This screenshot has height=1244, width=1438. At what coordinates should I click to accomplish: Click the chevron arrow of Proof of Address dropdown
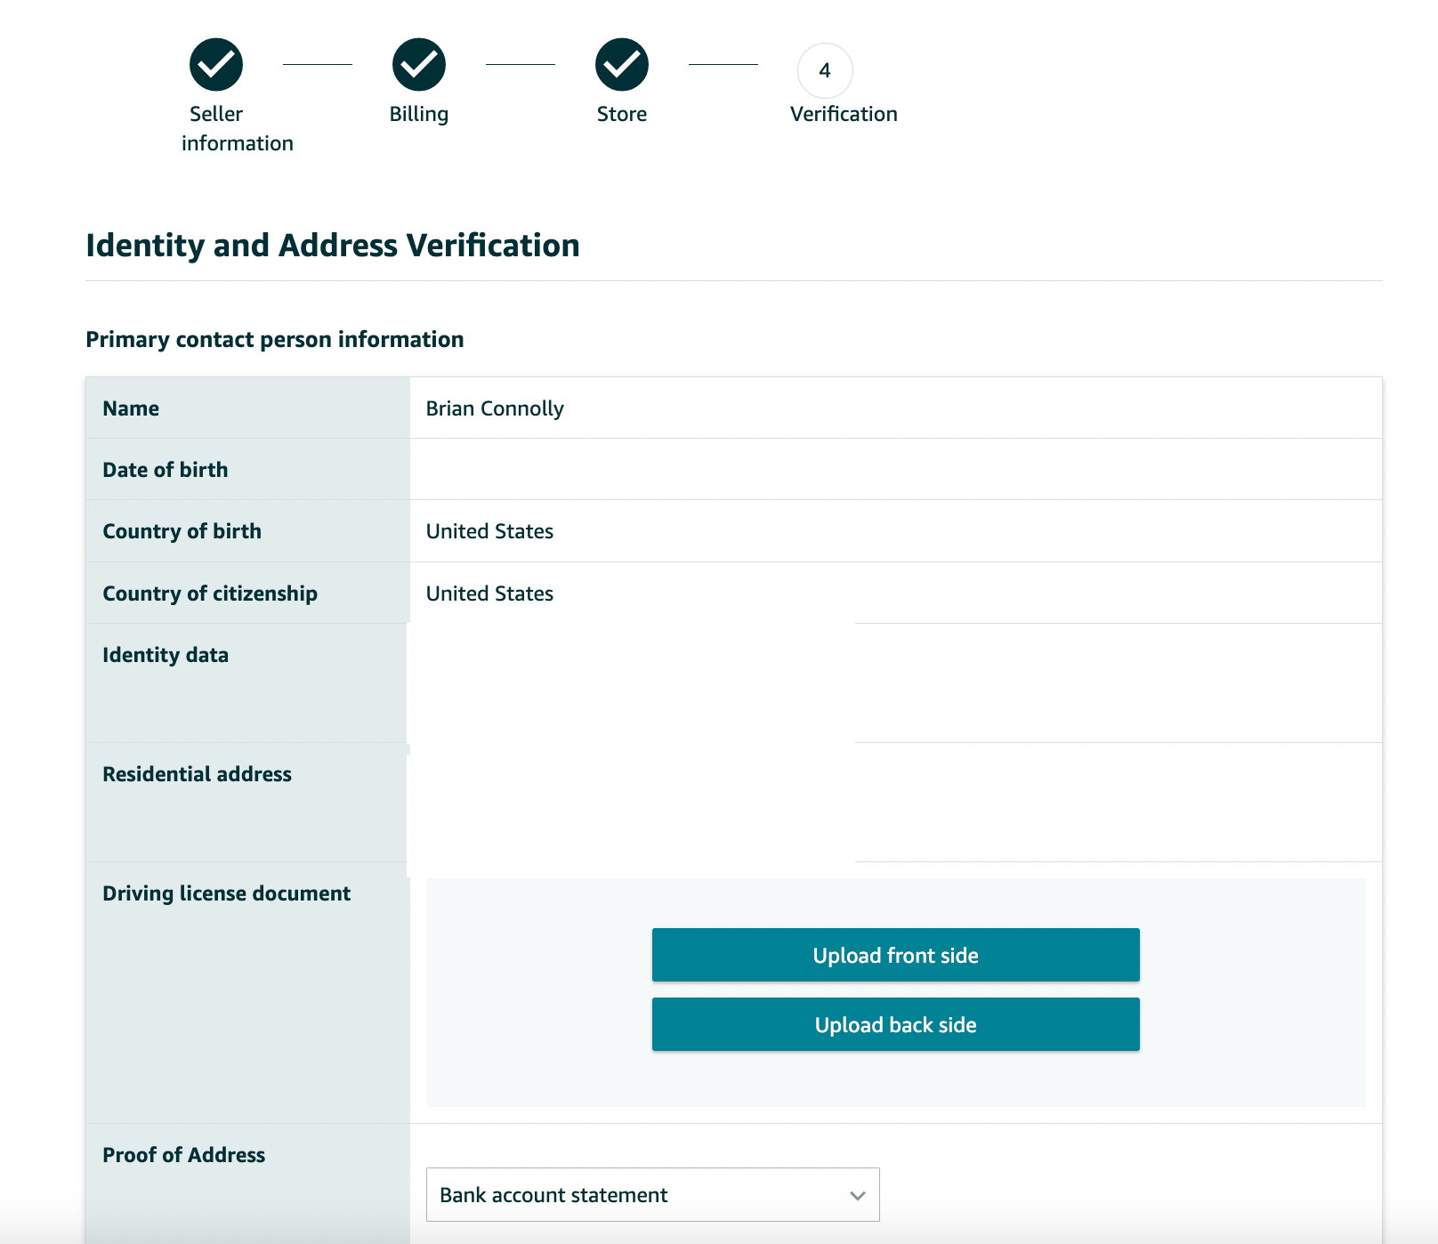857,1195
